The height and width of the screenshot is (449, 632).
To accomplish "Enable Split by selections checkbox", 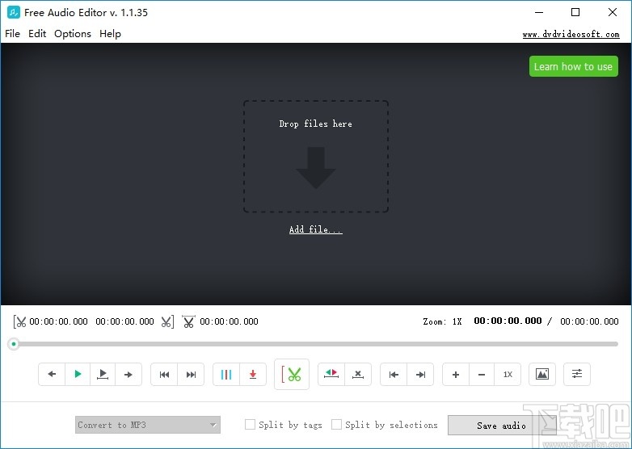I will point(336,425).
